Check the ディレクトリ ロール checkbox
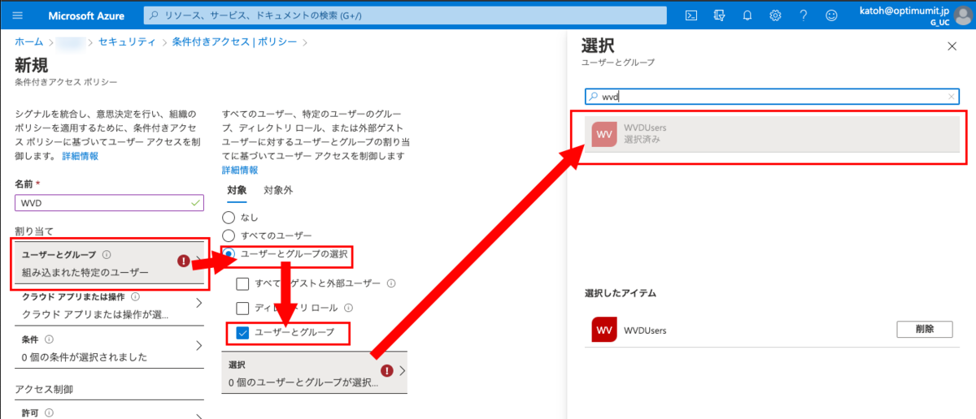The width and height of the screenshot is (976, 419). tap(242, 309)
